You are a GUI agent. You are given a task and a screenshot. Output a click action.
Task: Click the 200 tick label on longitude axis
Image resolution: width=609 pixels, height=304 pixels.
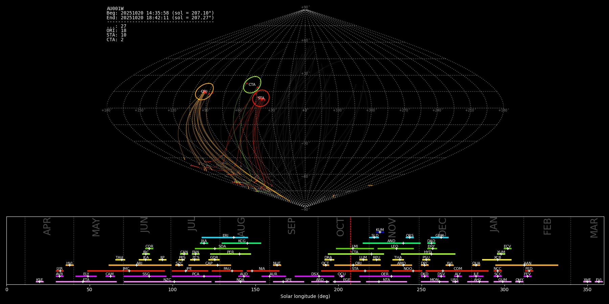point(338,290)
